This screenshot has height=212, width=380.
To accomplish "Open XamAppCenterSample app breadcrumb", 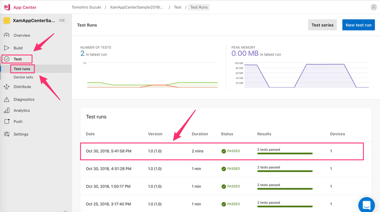I will click(136, 7).
